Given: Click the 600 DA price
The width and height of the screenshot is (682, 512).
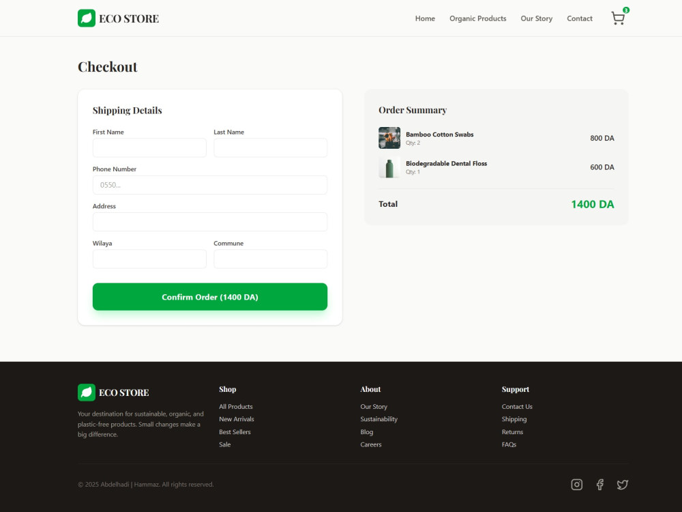Looking at the screenshot, I should coord(602,167).
